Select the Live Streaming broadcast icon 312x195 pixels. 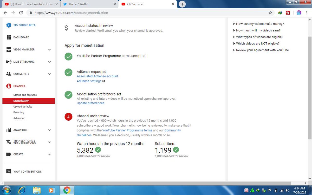pyautogui.click(x=9, y=62)
